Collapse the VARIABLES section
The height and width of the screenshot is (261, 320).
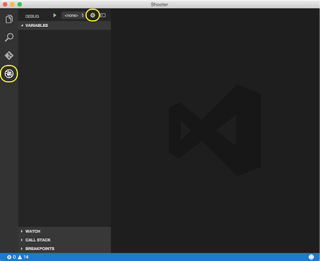(x=65, y=26)
